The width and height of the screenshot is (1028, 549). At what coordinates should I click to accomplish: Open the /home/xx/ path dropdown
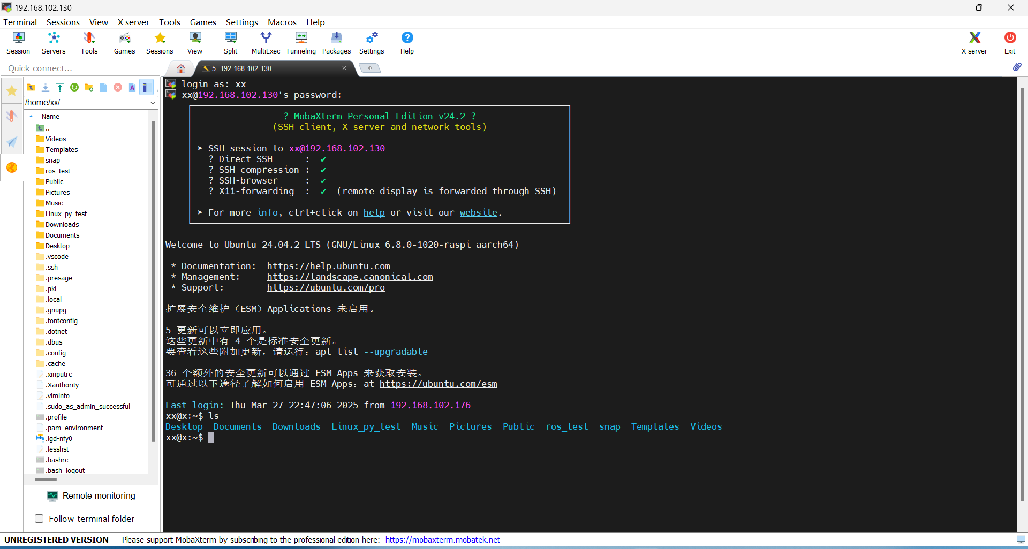pos(153,102)
